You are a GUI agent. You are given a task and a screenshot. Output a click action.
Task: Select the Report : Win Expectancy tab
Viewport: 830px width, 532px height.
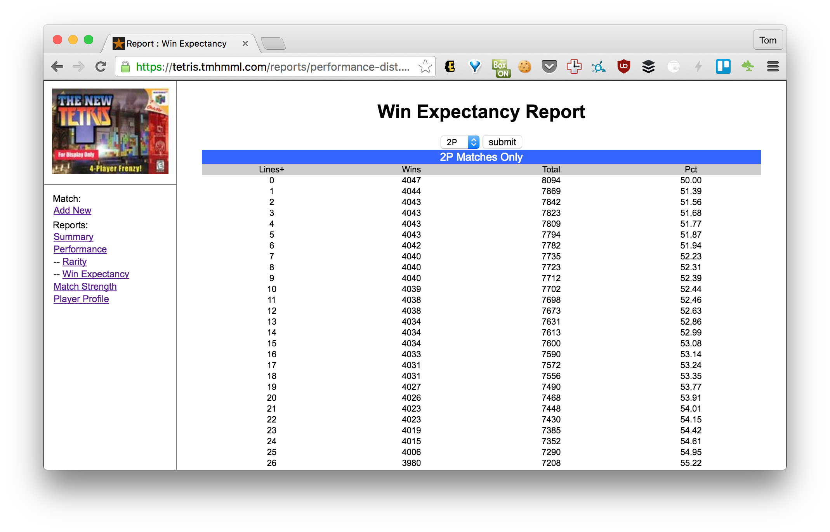pyautogui.click(x=177, y=43)
